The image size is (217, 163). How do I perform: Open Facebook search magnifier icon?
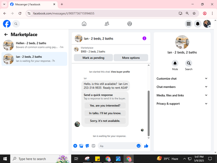tap(16, 24)
